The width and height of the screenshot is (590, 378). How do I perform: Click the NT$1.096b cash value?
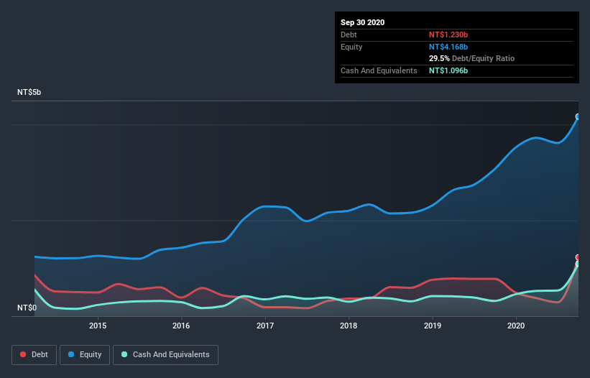click(448, 70)
